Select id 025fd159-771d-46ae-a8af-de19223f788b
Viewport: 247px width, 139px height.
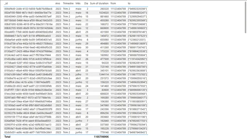click(x=28, y=117)
